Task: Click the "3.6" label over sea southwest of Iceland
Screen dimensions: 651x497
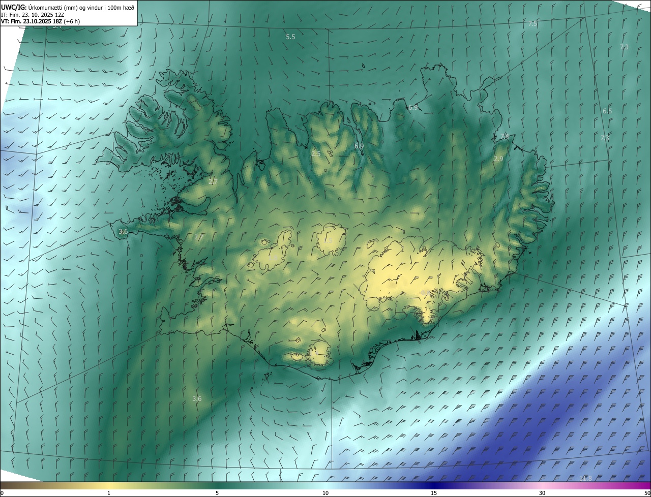Action: point(197,398)
